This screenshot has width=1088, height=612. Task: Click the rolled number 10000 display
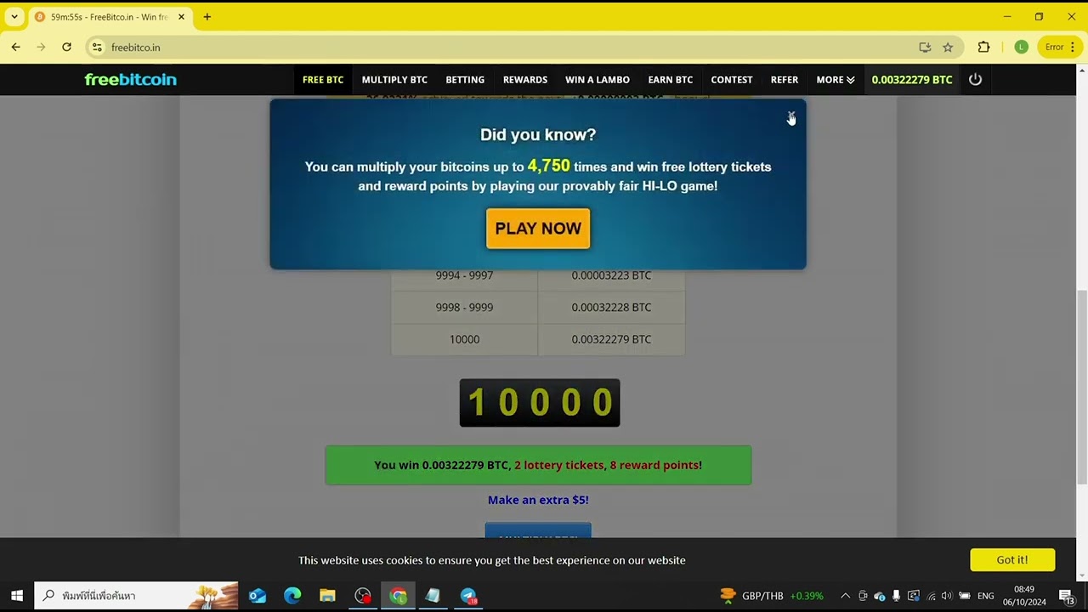(540, 403)
